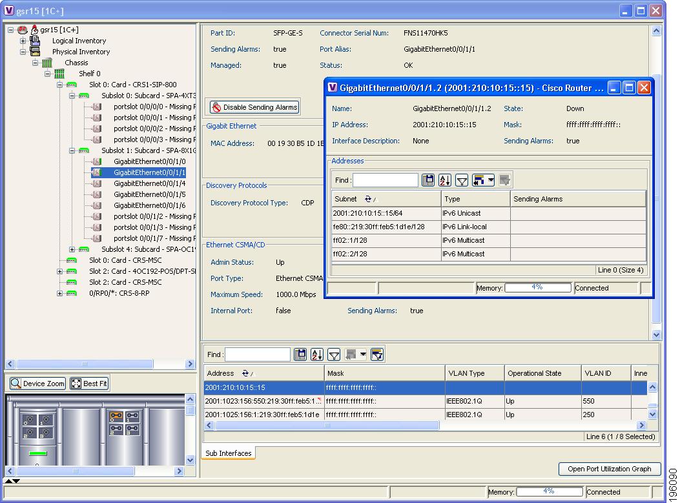Collapse Subslot 1: Subcard SPA-8X1G
Screen dimensions: 680x503
[72, 150]
